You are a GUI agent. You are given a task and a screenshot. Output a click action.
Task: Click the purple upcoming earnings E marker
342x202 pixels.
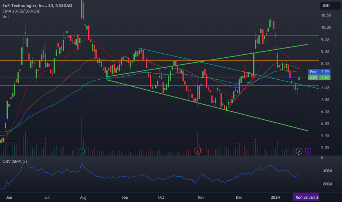[x=308, y=151]
